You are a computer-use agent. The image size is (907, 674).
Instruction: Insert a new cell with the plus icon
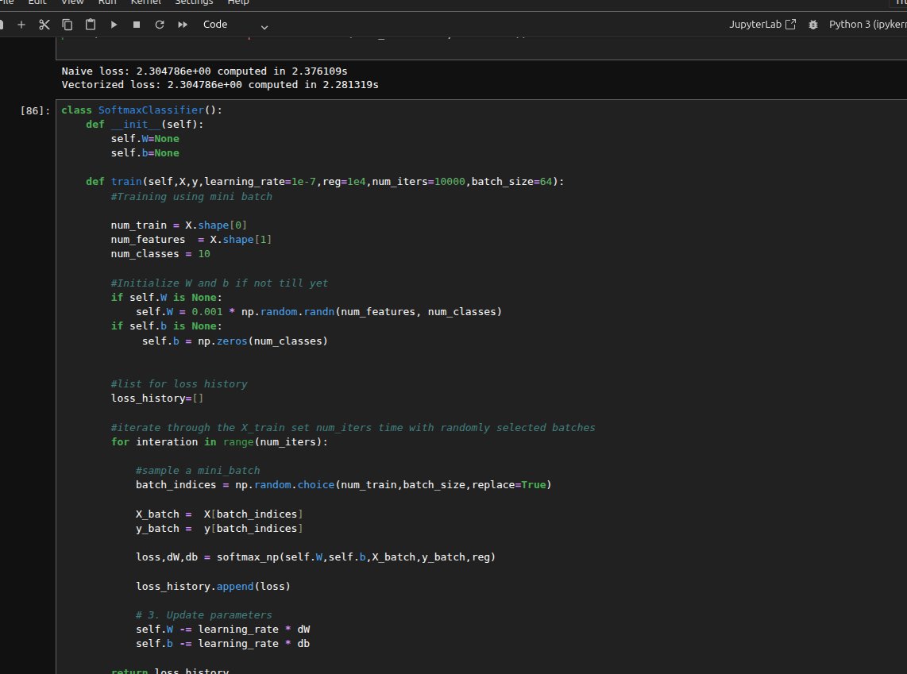[x=21, y=25]
